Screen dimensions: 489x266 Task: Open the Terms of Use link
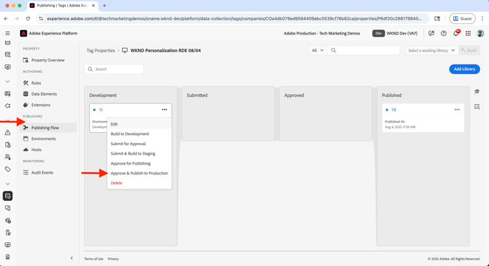(93, 259)
